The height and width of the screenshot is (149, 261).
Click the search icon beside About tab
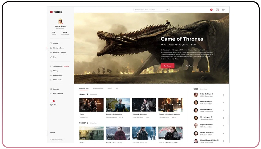coord(117,89)
